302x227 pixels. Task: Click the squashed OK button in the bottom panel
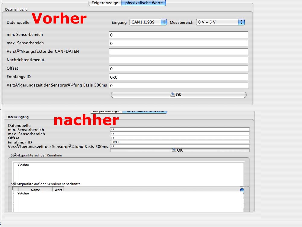click(180, 150)
